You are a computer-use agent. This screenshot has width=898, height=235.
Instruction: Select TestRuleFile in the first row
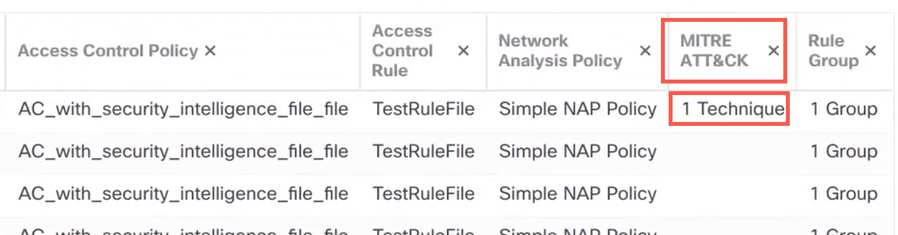(423, 109)
